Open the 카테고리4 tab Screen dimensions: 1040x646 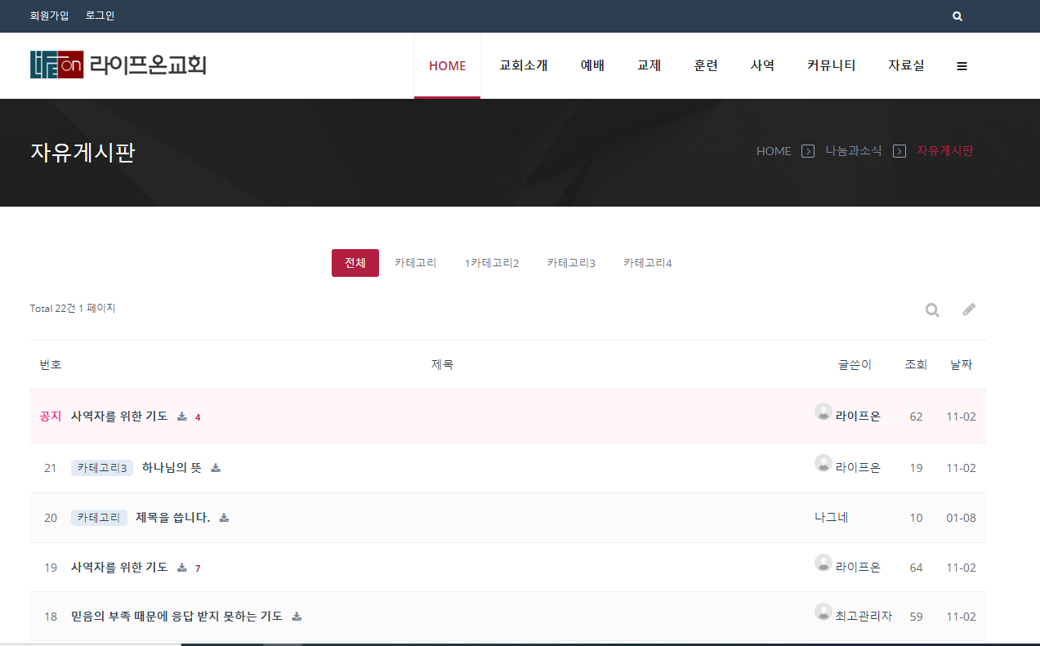(x=646, y=262)
